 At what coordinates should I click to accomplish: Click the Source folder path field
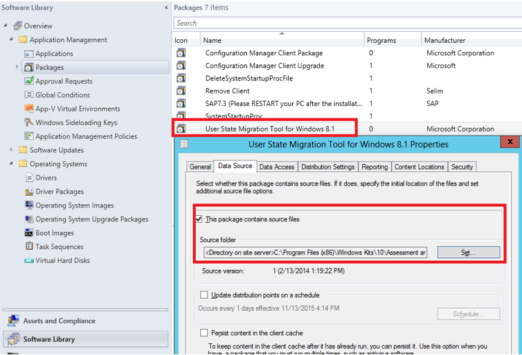point(315,253)
